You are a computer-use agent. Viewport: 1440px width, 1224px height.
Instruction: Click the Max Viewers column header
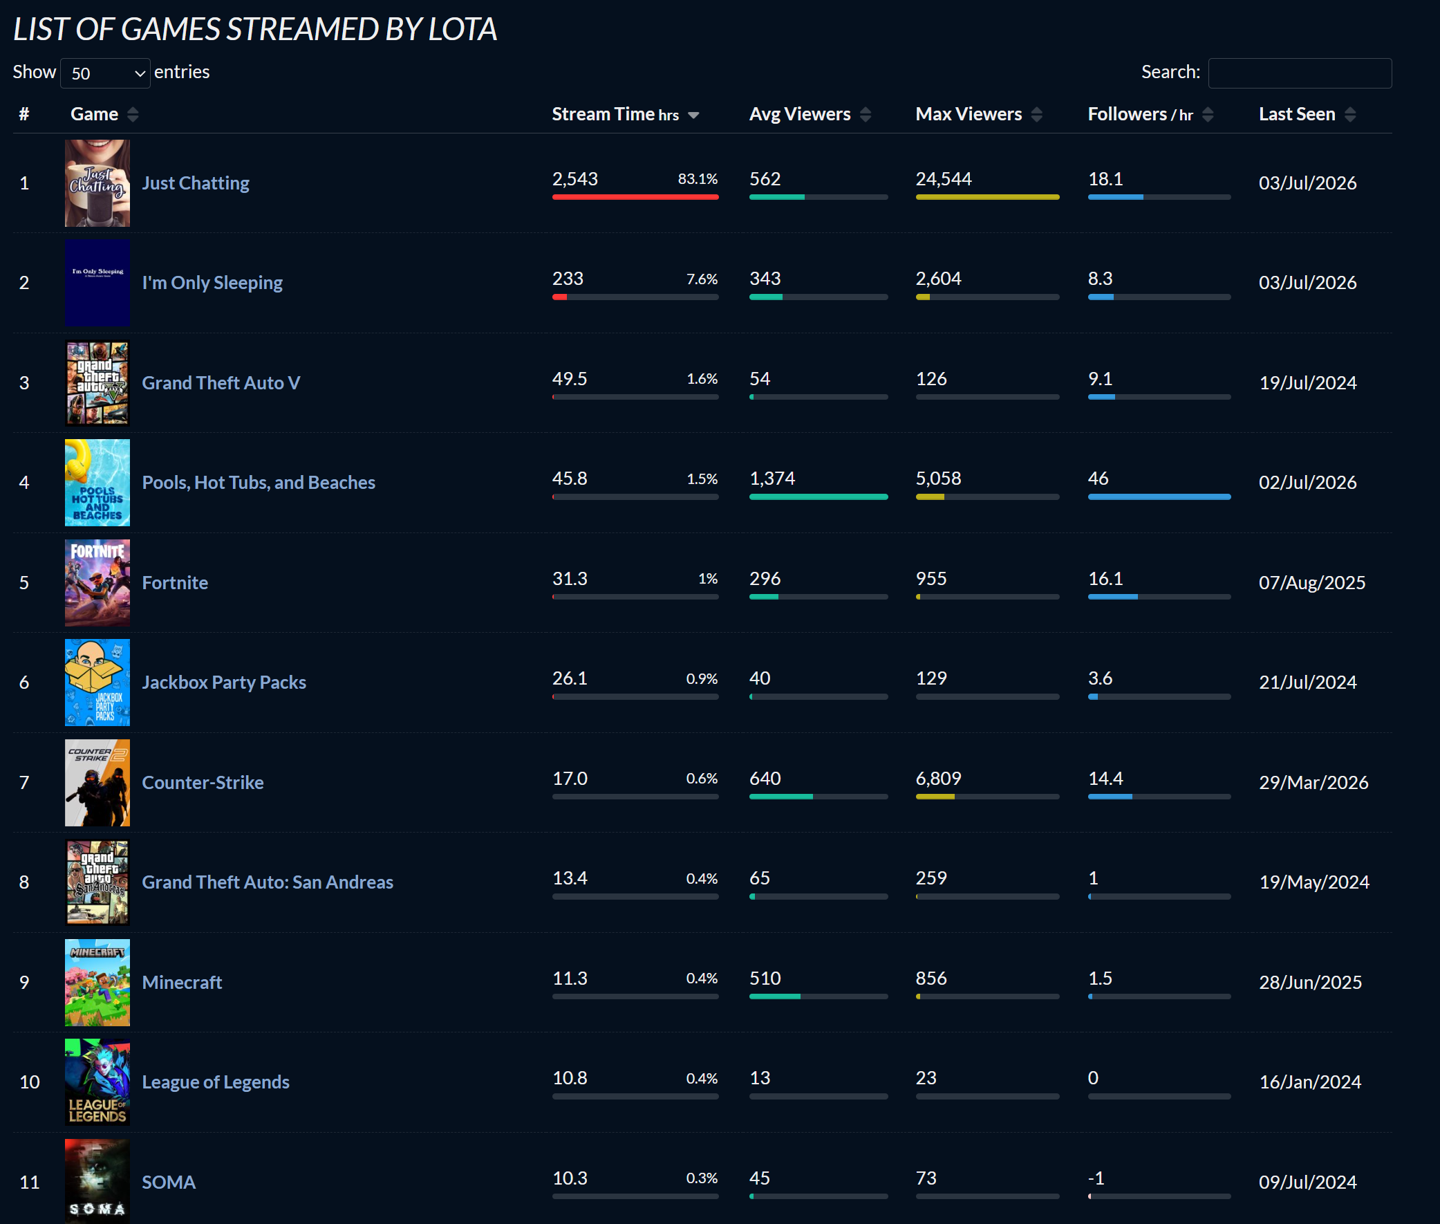pos(969,114)
